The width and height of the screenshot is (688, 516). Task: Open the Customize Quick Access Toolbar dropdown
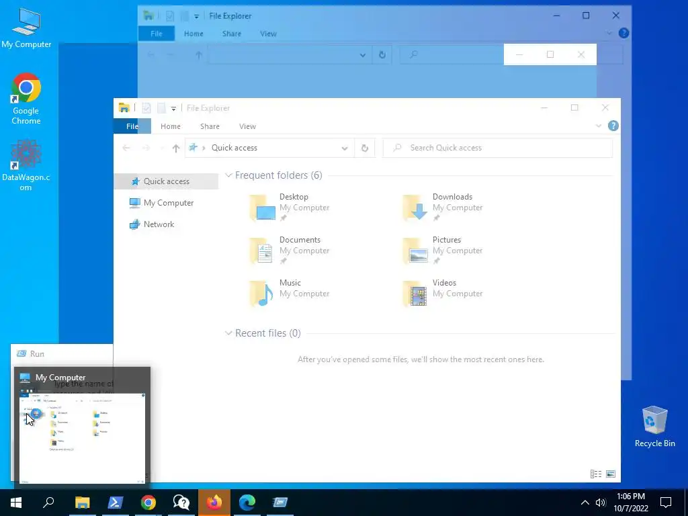174,108
